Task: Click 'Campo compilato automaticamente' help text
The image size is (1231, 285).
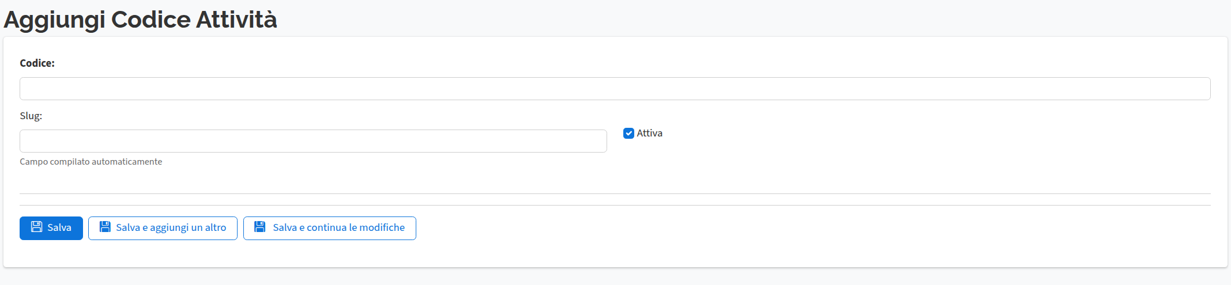Action: coord(91,162)
